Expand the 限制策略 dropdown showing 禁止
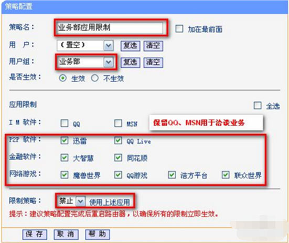289x243 pixels. pyautogui.click(x=71, y=201)
